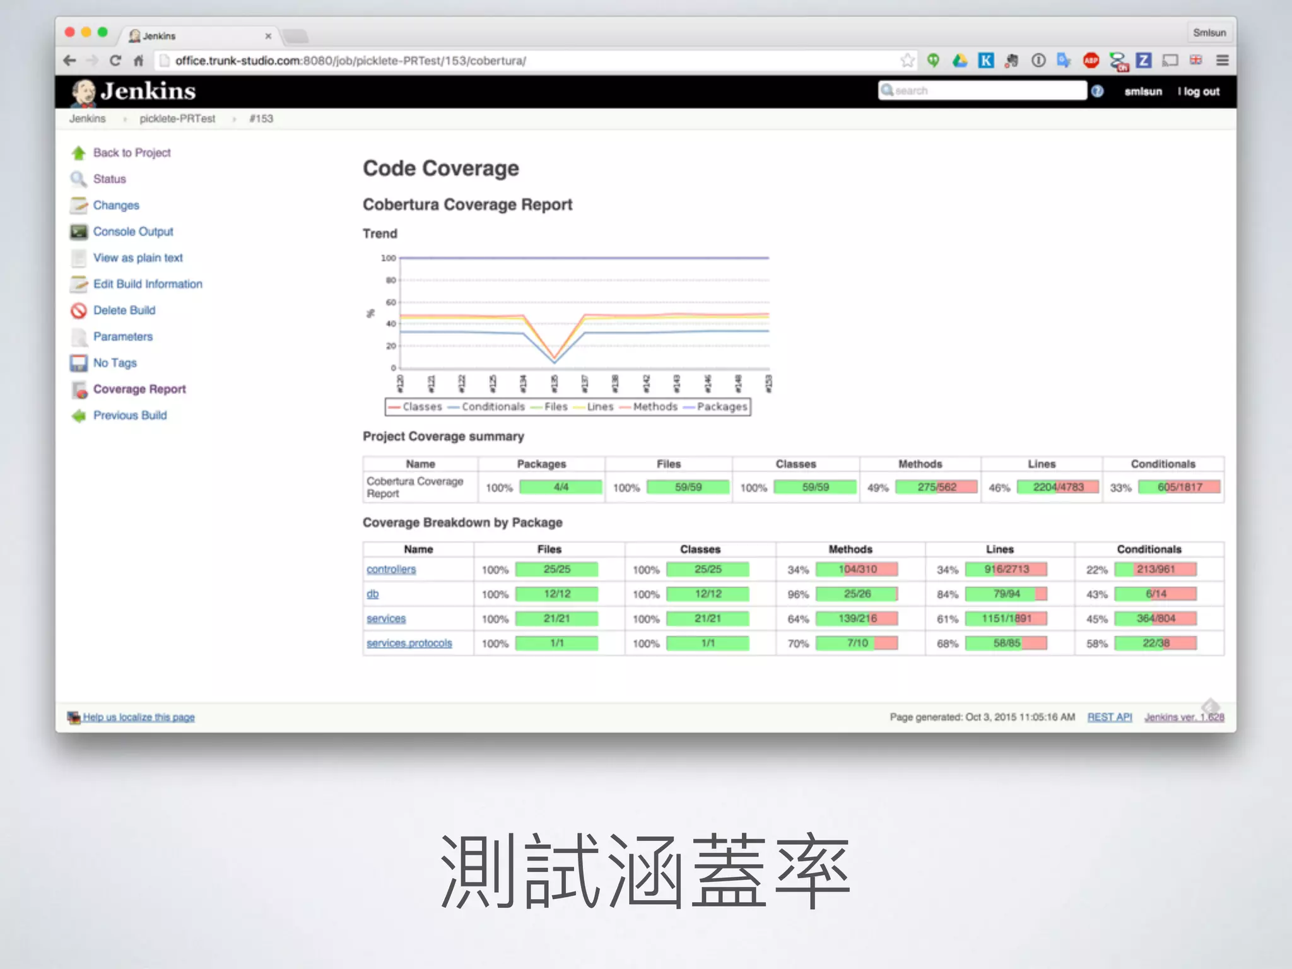Click the No Tags save-disk icon
This screenshot has width=1292, height=969.
pos(79,363)
